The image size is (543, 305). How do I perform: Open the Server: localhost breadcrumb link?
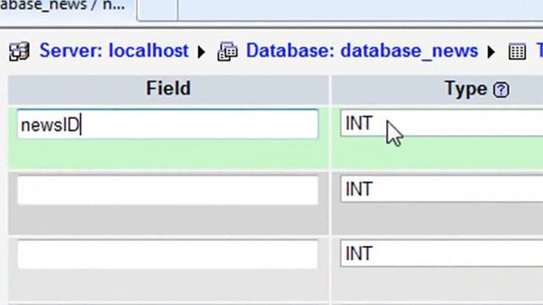pos(114,51)
